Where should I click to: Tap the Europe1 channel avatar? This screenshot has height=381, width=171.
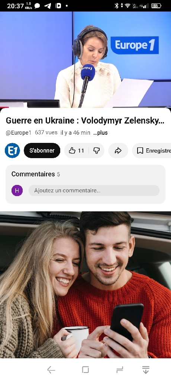coord(12,150)
